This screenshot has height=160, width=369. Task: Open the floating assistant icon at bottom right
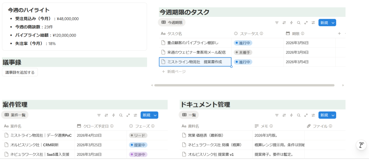tap(361, 145)
